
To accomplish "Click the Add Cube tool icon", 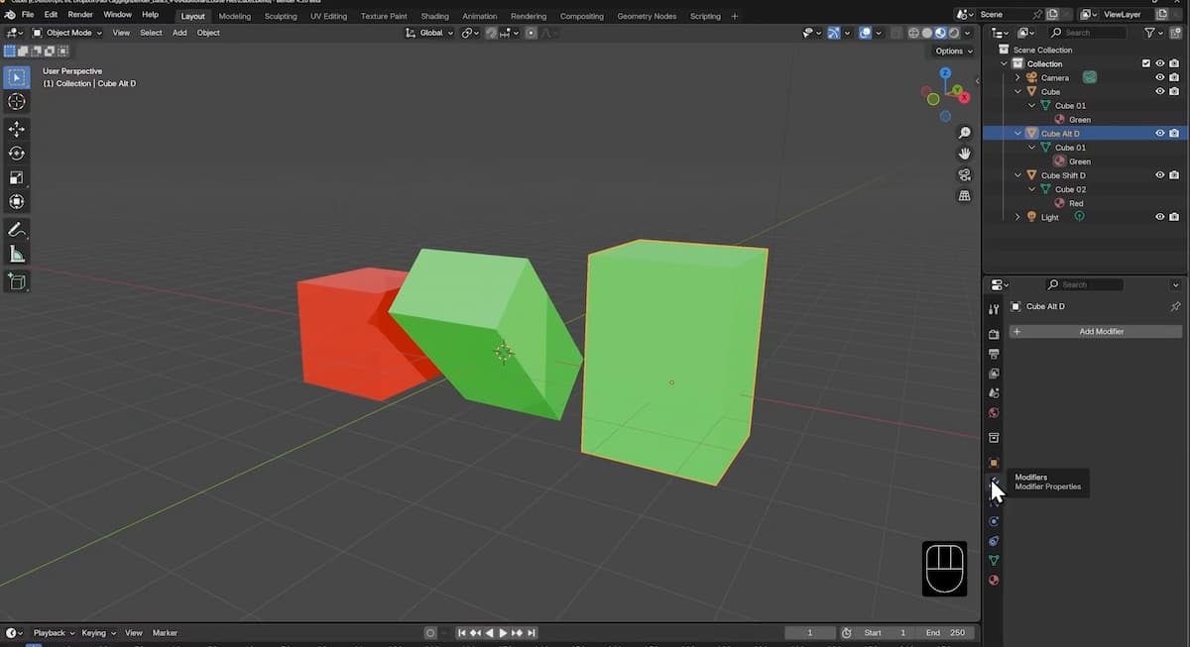I will [17, 282].
